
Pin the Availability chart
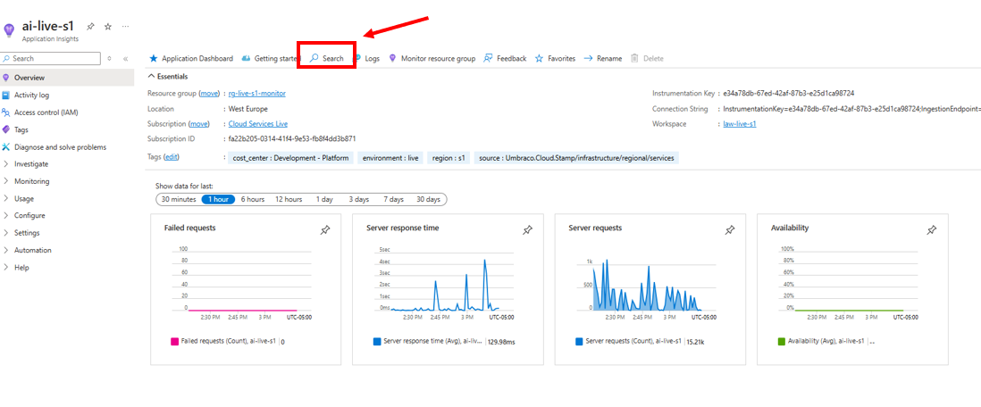[931, 230]
